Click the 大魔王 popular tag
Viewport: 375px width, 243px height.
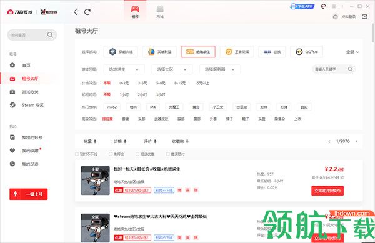(x=174, y=107)
